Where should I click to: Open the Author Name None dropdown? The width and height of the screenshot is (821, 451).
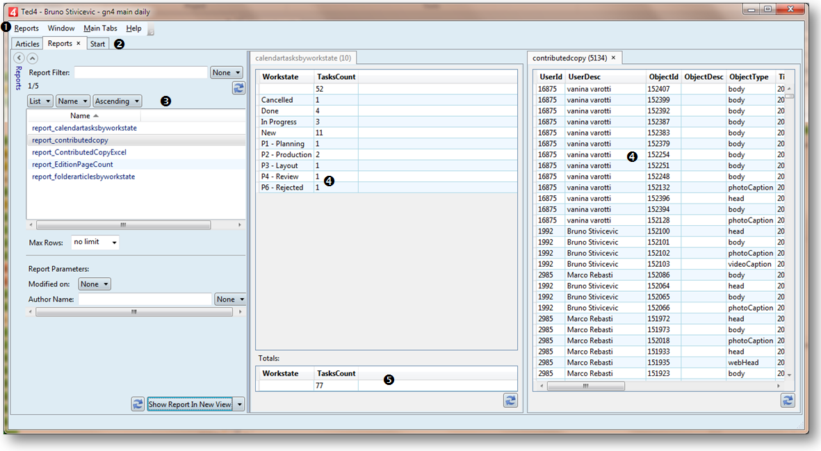[230, 300]
